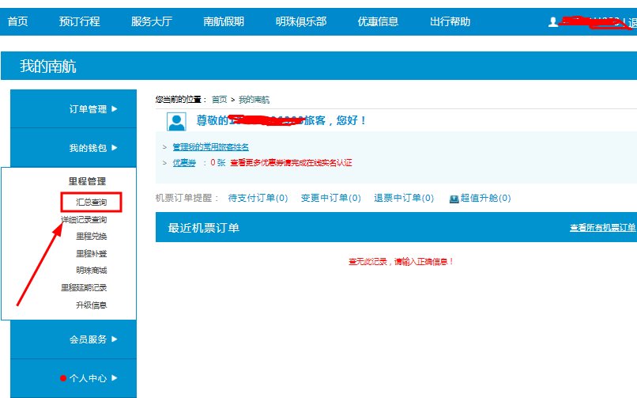Click the red no-record error message
Image resolution: width=637 pixels, height=398 pixels.
[401, 262]
